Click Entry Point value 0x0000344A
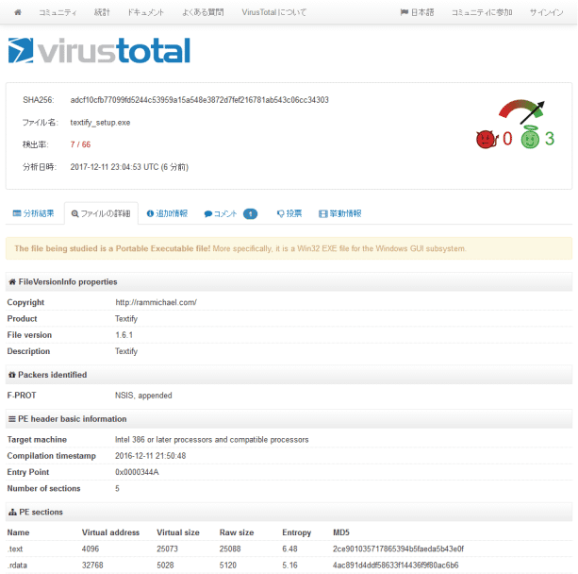The width and height of the screenshot is (578, 574). [x=137, y=472]
